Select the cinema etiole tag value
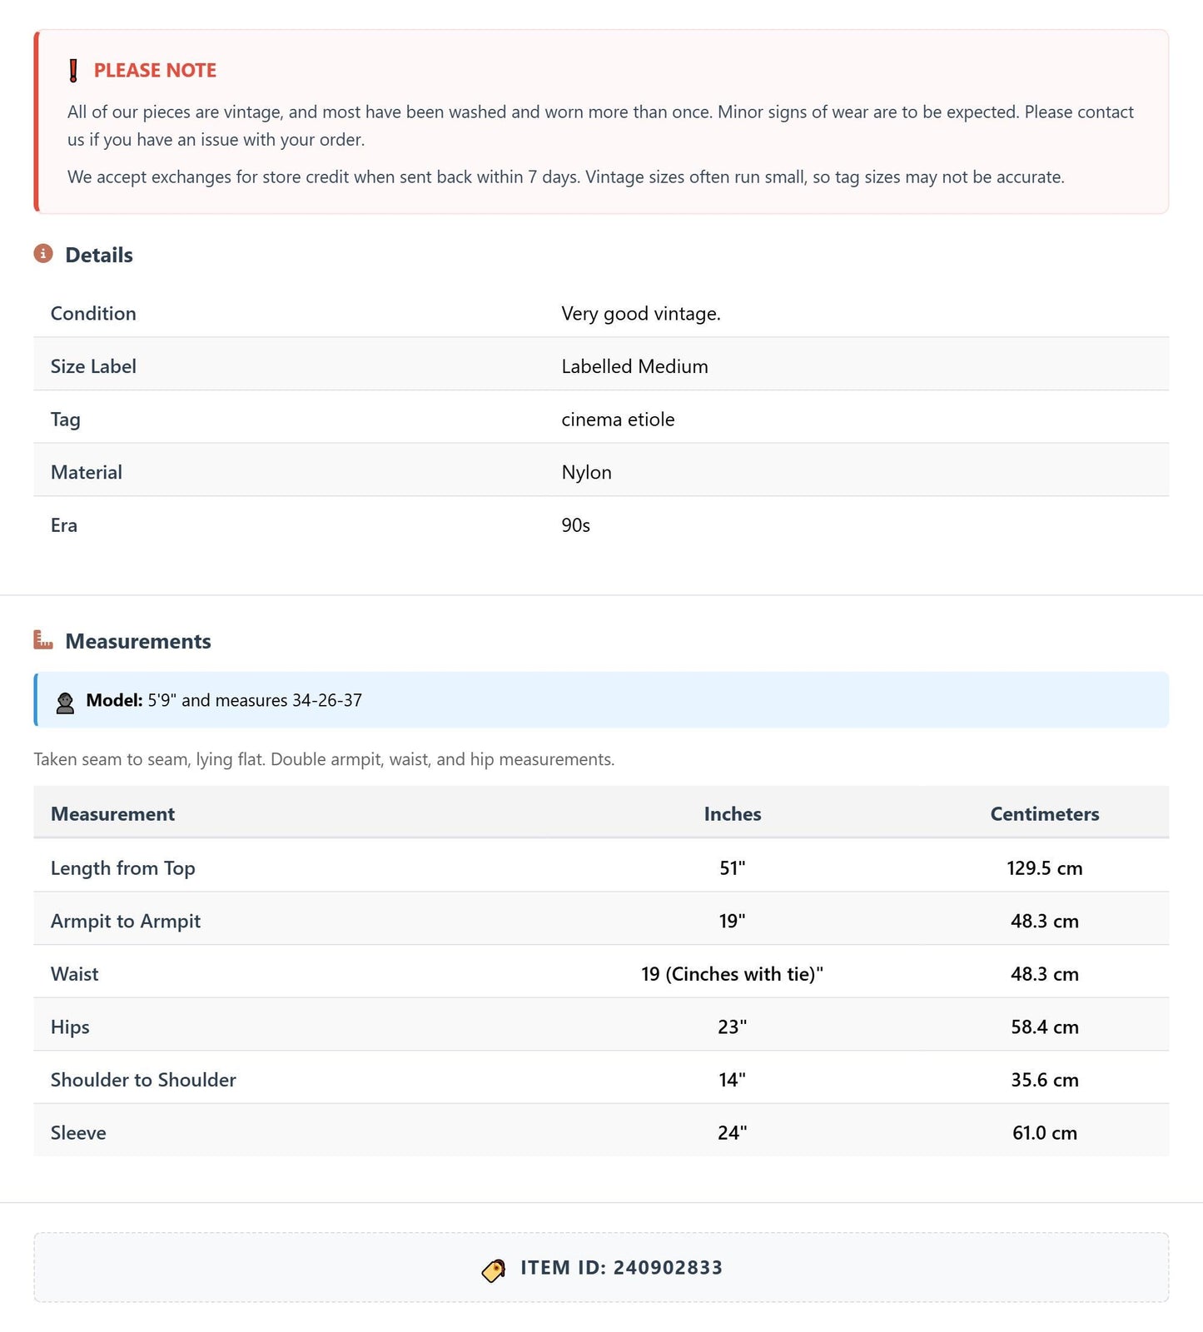Image resolution: width=1203 pixels, height=1332 pixels. click(619, 420)
